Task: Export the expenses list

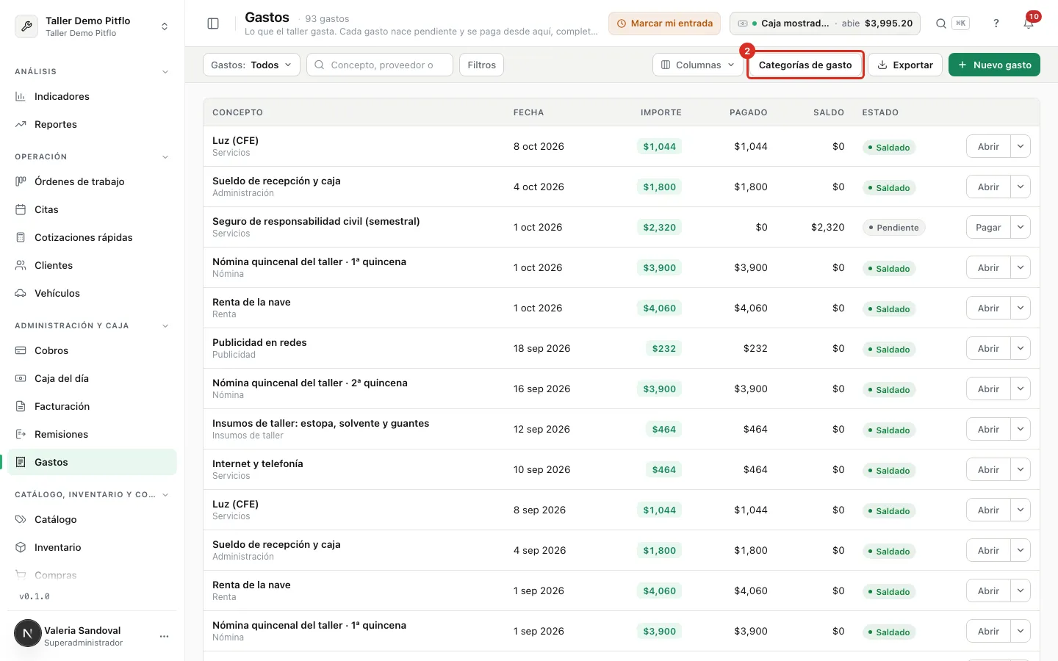Action: [905, 65]
